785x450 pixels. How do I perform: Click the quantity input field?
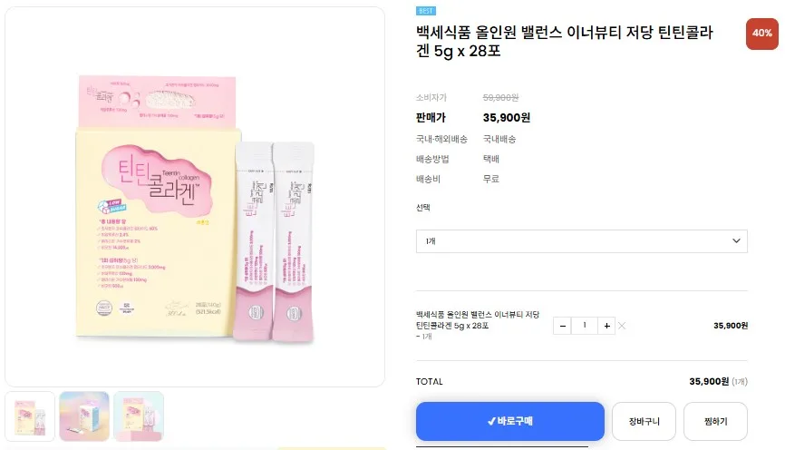585,326
